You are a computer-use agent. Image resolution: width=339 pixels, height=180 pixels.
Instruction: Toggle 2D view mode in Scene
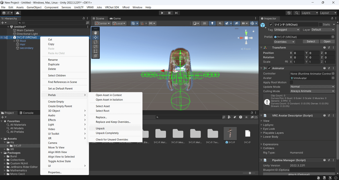click(x=205, y=23)
